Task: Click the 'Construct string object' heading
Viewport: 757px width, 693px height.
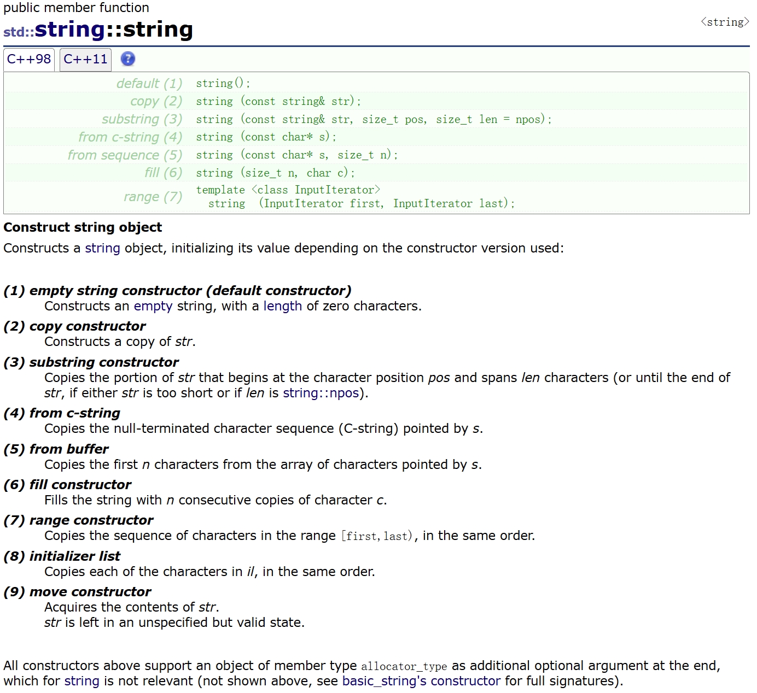Action: (83, 227)
